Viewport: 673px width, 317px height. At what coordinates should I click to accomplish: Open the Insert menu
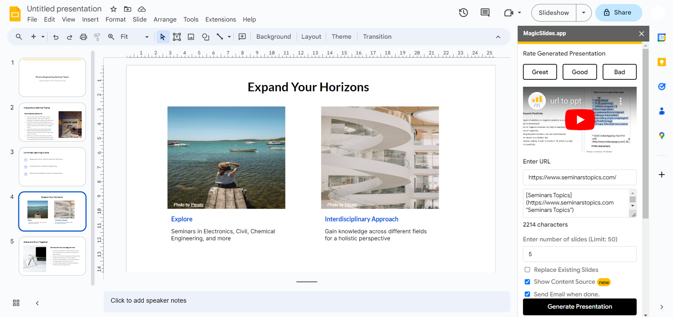[x=90, y=19]
